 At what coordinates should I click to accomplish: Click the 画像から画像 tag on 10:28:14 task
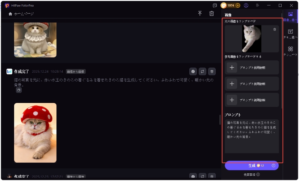[x=76, y=72]
